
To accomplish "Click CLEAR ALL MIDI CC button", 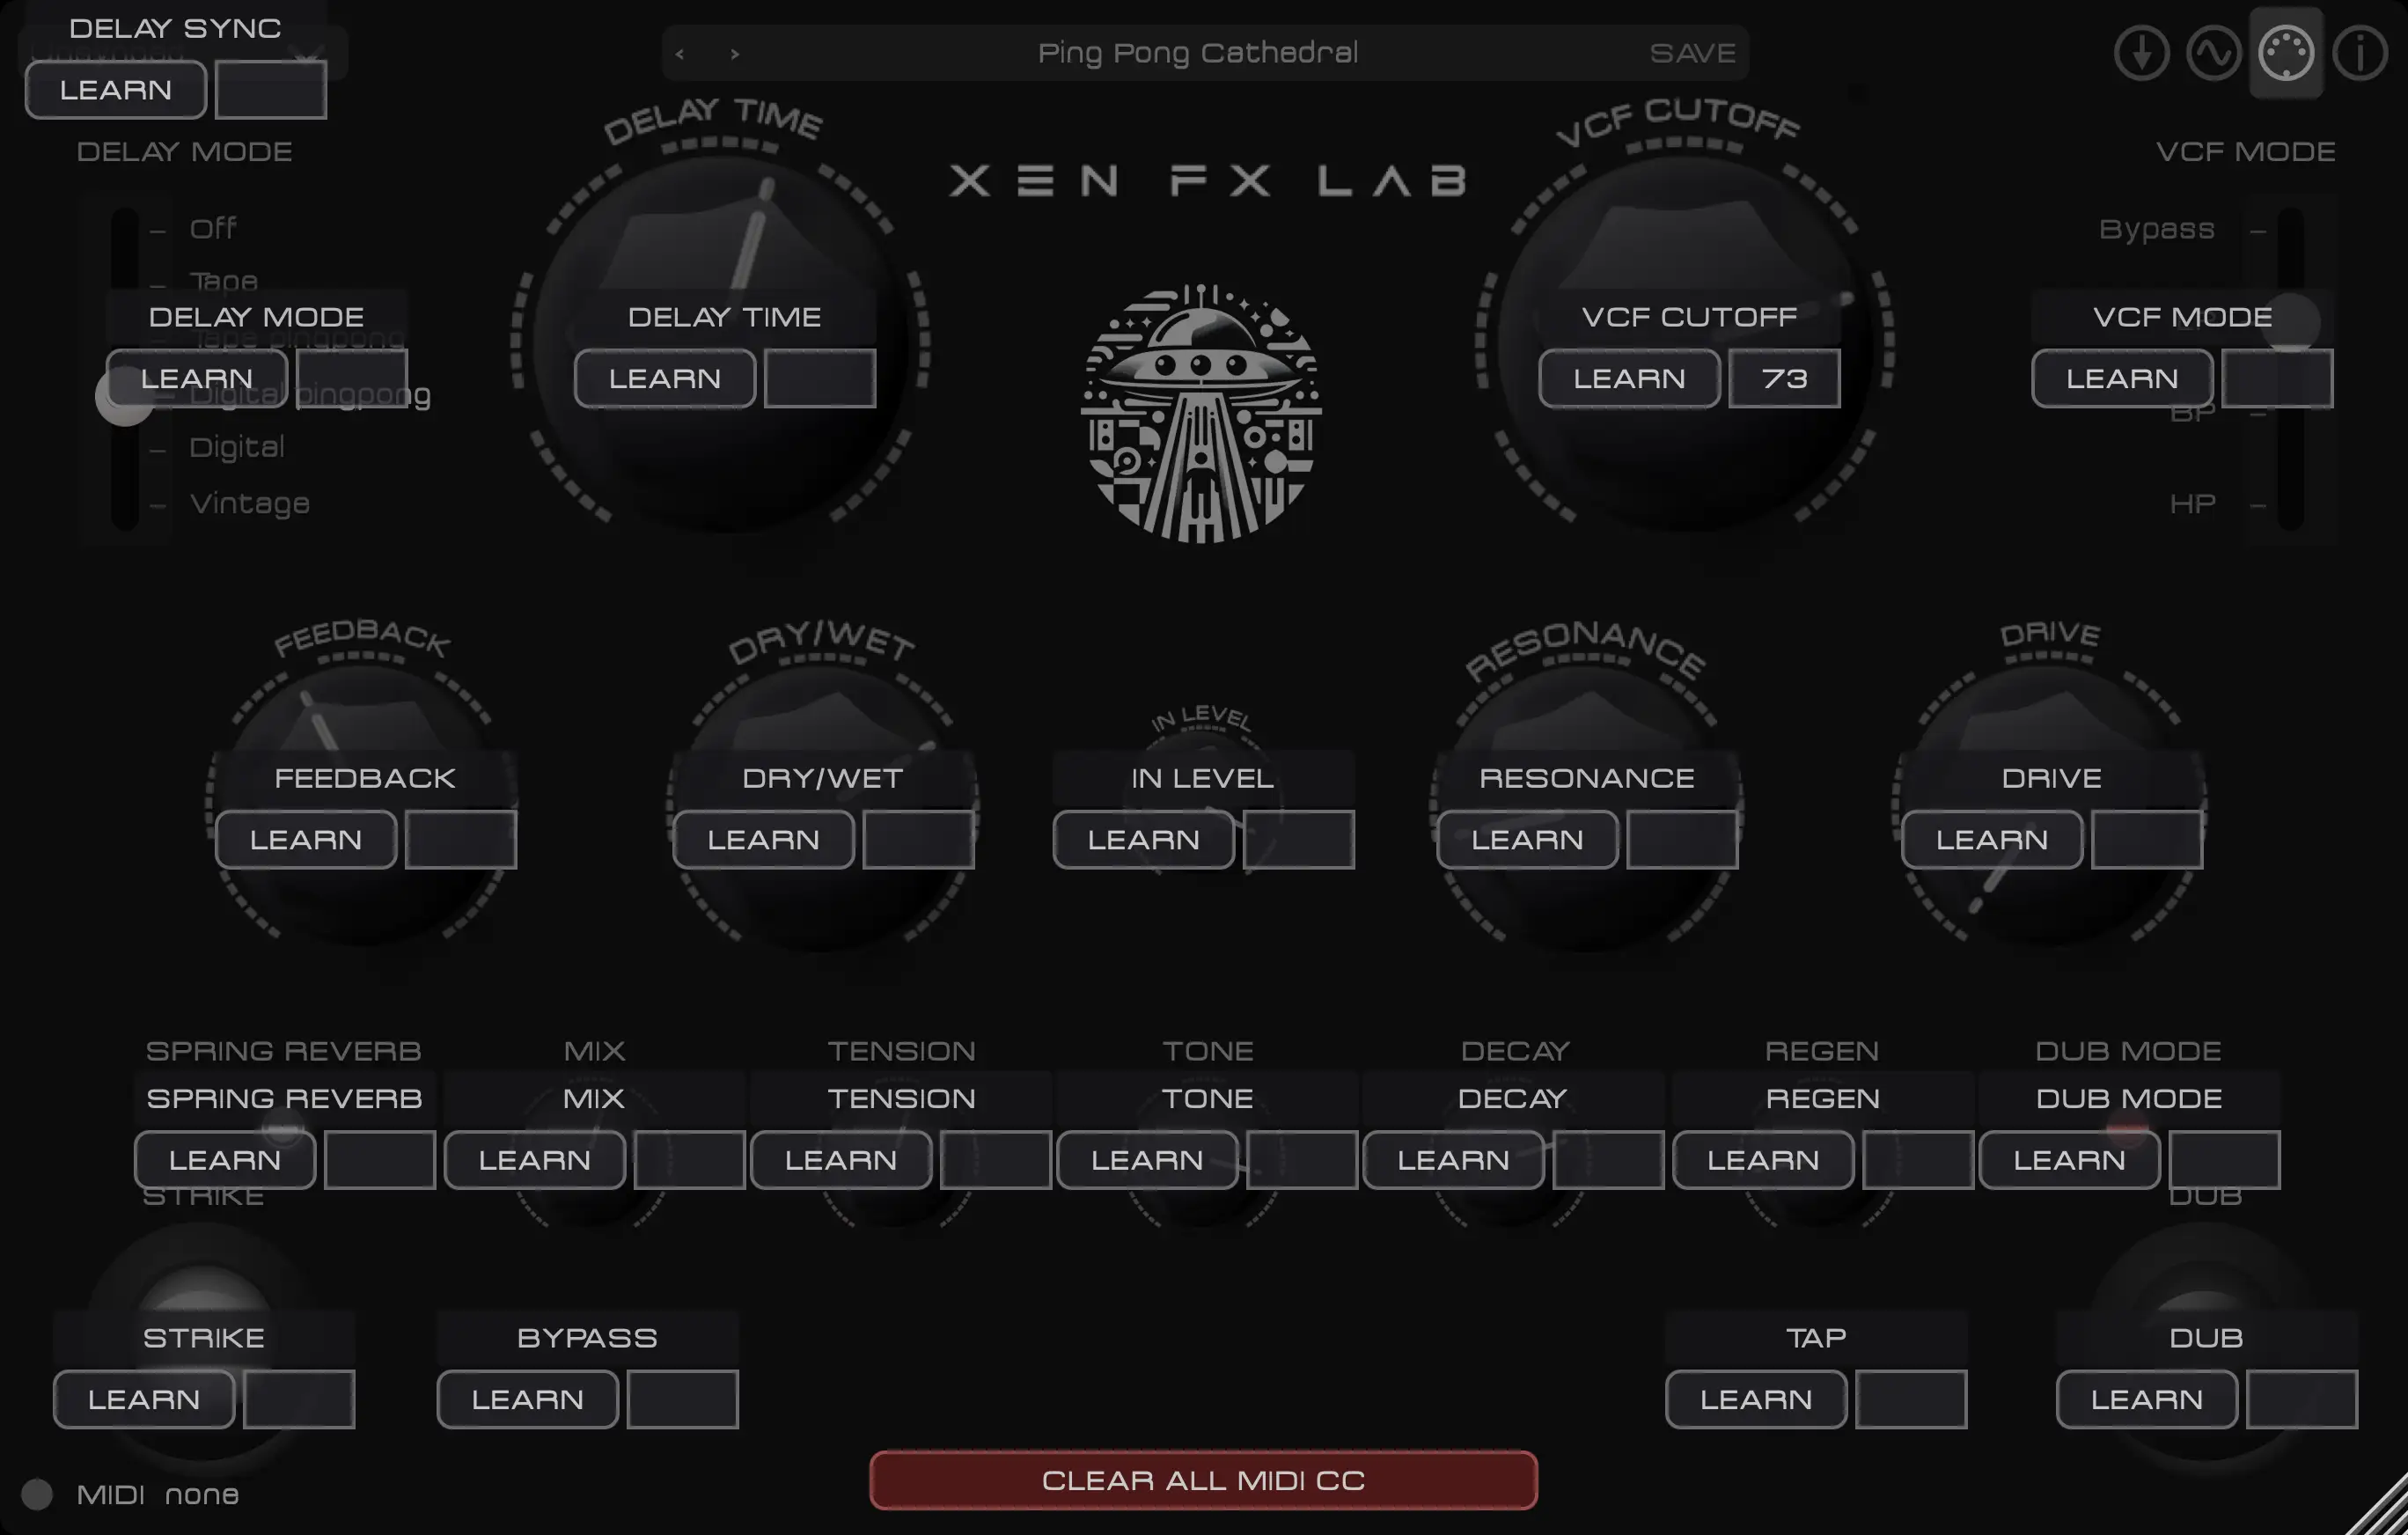I will pyautogui.click(x=1203, y=1480).
